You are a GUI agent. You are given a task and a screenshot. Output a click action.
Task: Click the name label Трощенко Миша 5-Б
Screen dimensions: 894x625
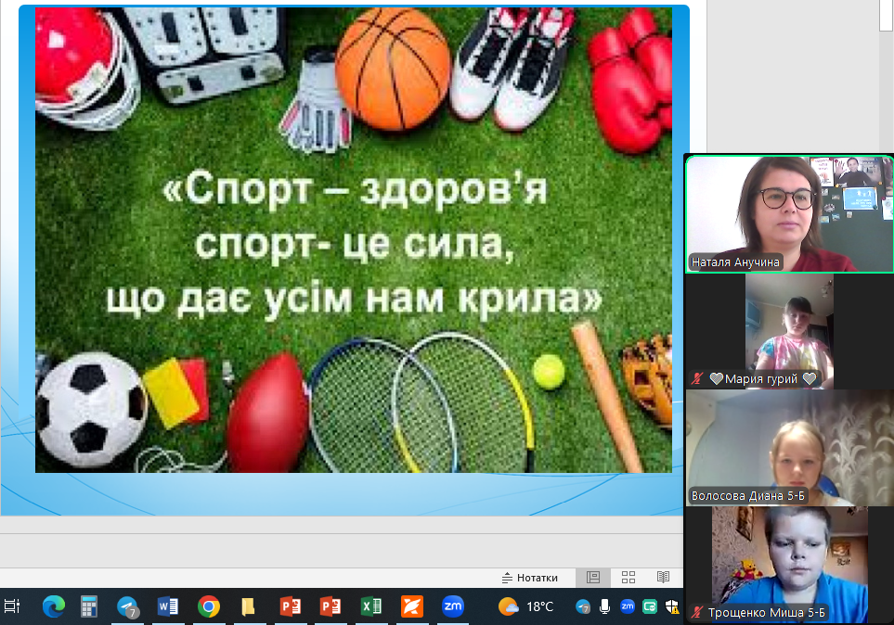(766, 612)
